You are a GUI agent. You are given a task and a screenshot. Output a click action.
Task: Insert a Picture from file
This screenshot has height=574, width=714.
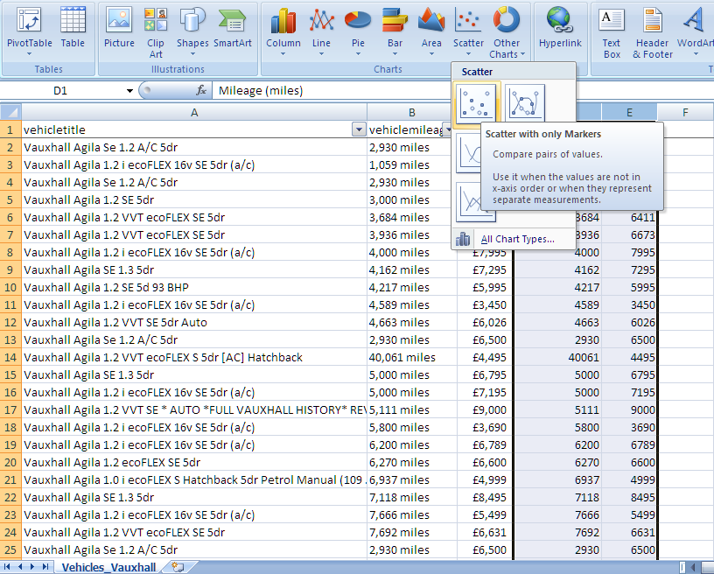pos(119,30)
